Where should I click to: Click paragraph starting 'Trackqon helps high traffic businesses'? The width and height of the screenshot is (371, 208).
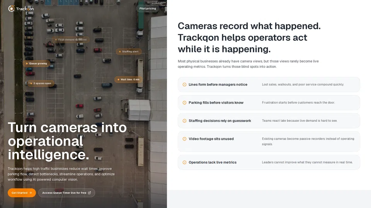[61, 174]
